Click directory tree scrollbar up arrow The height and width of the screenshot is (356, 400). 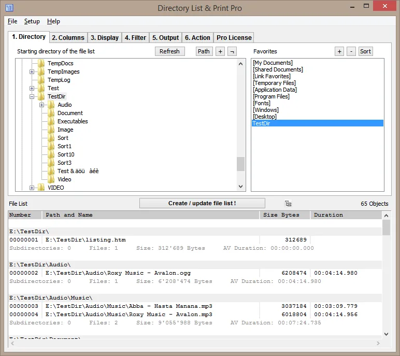pos(240,64)
